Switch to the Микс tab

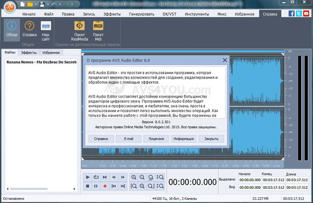coord(222,14)
